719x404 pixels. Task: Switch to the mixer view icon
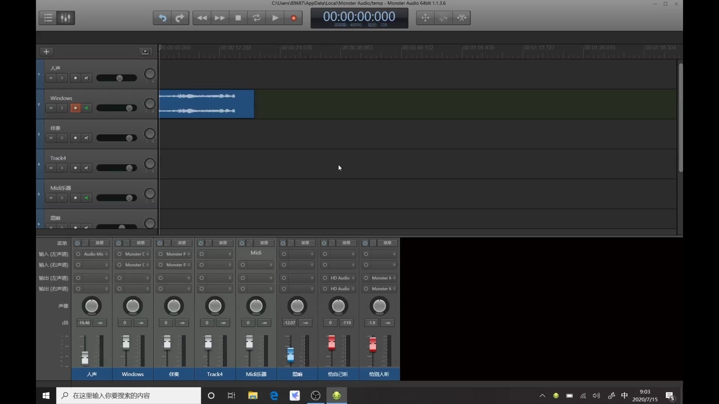[x=66, y=18]
